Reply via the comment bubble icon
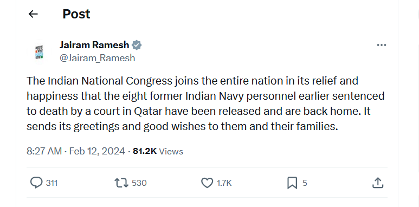 point(36,183)
